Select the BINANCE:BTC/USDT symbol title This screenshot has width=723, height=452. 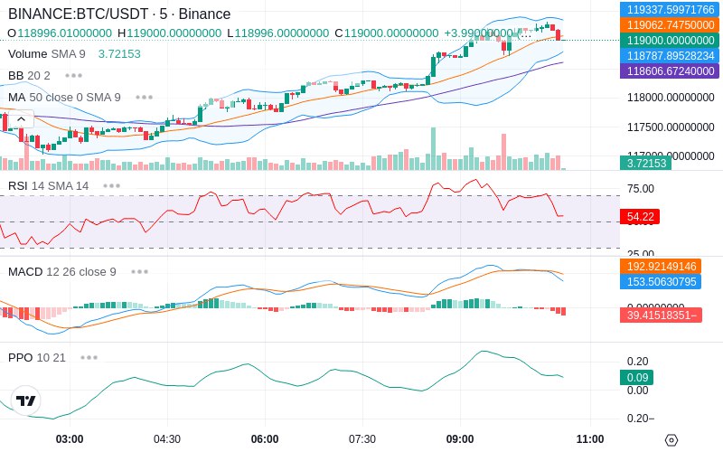(x=79, y=14)
